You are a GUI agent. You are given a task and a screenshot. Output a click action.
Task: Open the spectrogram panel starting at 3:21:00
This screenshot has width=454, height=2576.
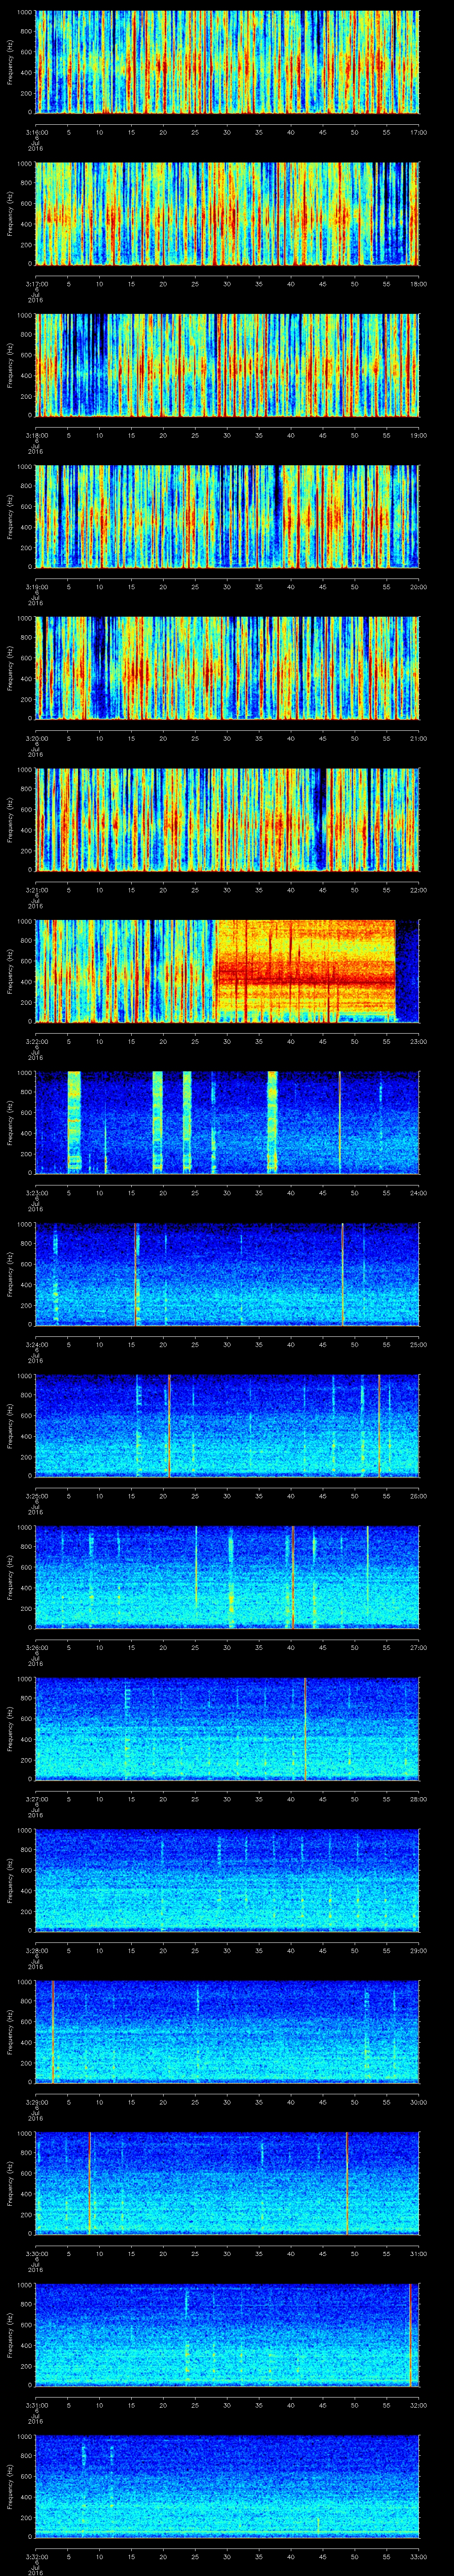pos(227,820)
